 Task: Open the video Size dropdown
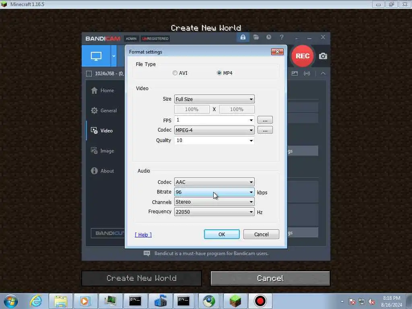coord(214,99)
